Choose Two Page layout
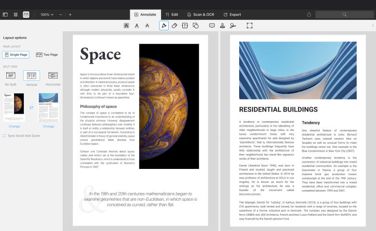The height and width of the screenshot is (231, 376). pos(47,55)
